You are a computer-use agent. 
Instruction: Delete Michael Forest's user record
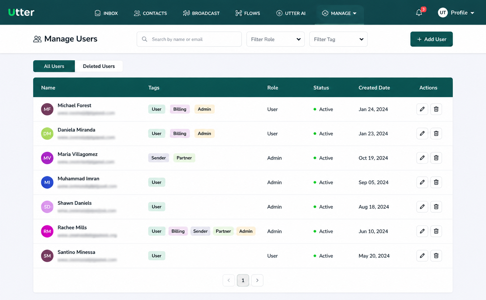coord(436,109)
